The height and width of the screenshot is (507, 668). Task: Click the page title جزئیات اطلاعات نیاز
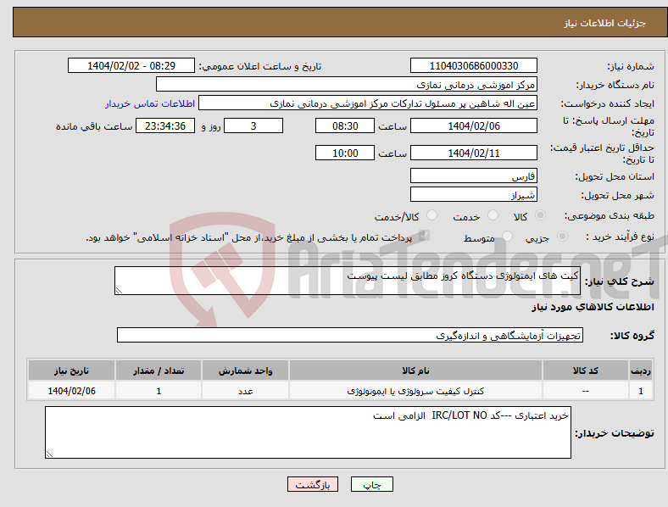605,23
